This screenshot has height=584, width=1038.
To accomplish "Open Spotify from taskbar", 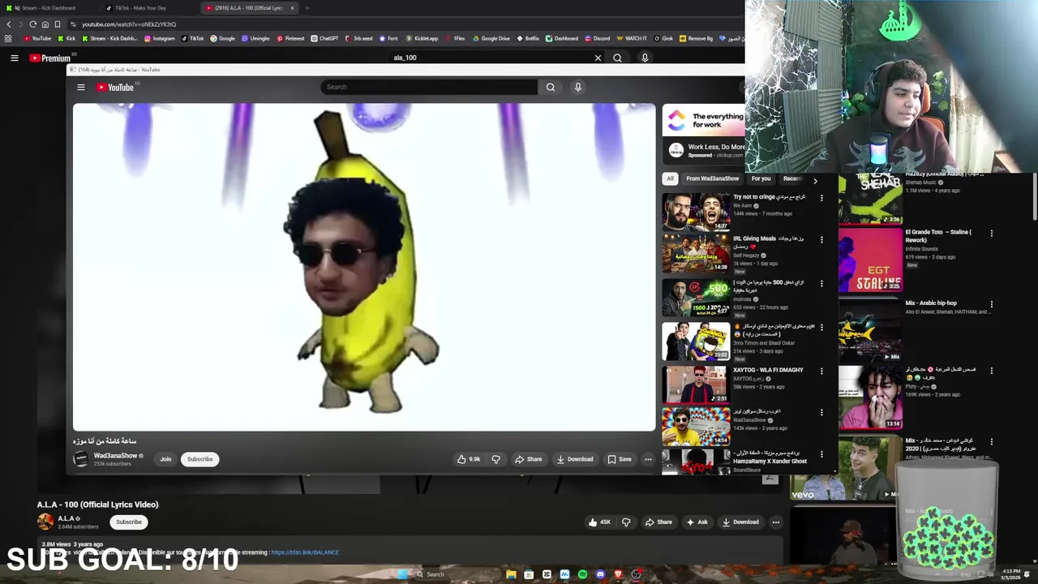I will click(582, 574).
